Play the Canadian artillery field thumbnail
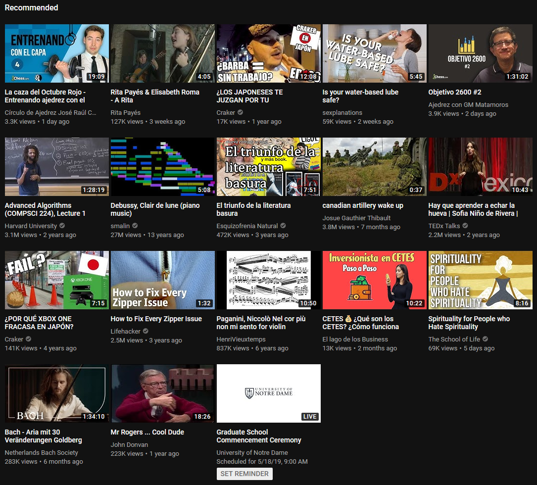 click(374, 167)
